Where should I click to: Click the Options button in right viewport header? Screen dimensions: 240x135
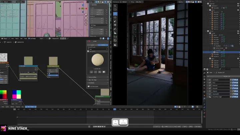(181, 2)
